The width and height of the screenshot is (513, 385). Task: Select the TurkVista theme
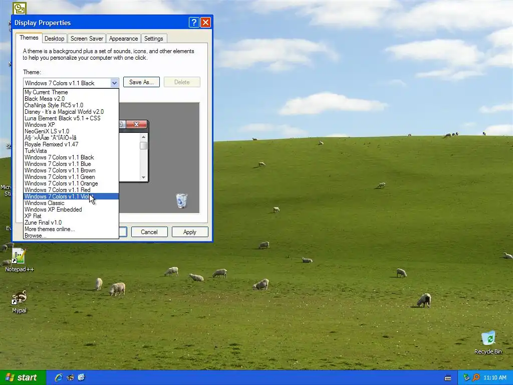71,151
